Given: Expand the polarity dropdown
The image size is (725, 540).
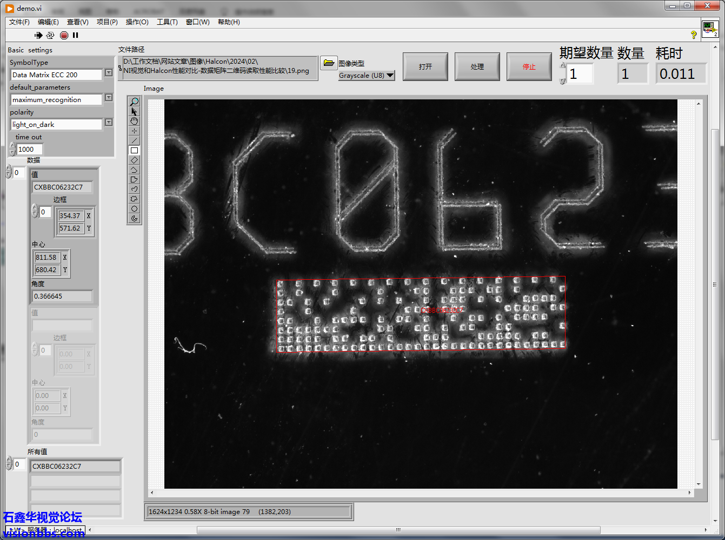Looking at the screenshot, I should (109, 123).
